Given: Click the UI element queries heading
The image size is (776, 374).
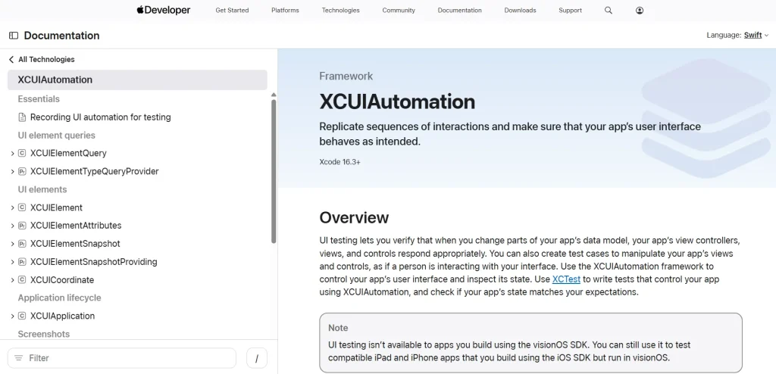Looking at the screenshot, I should click(x=56, y=135).
